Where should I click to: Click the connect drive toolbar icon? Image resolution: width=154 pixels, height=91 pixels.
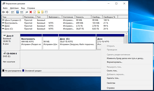coord(27,12)
